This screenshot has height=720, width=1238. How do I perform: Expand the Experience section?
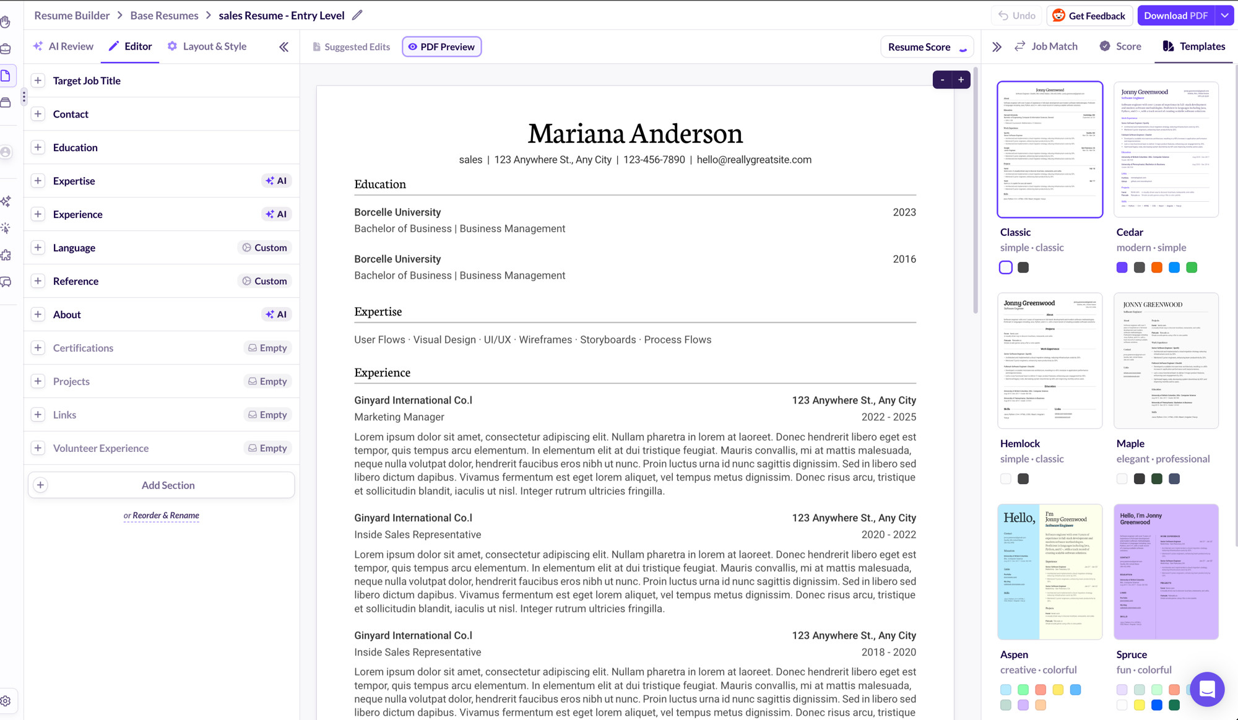tap(38, 214)
